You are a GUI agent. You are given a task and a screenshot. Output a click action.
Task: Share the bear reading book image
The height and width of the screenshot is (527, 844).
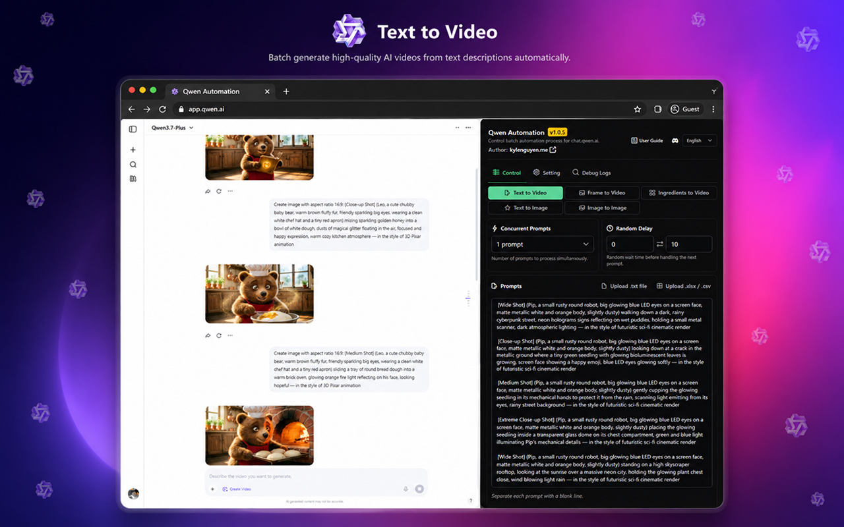[208, 191]
